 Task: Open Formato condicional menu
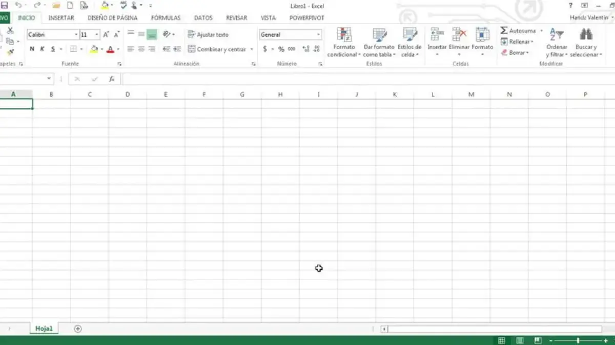(x=344, y=42)
